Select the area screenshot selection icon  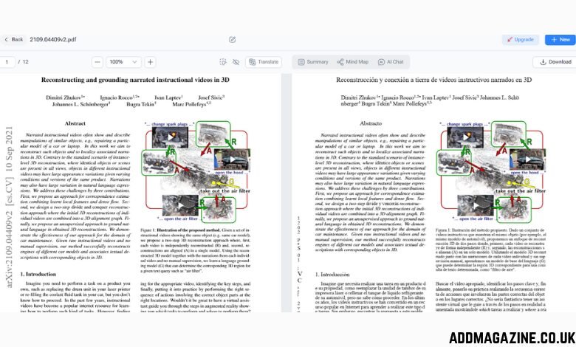tap(223, 62)
